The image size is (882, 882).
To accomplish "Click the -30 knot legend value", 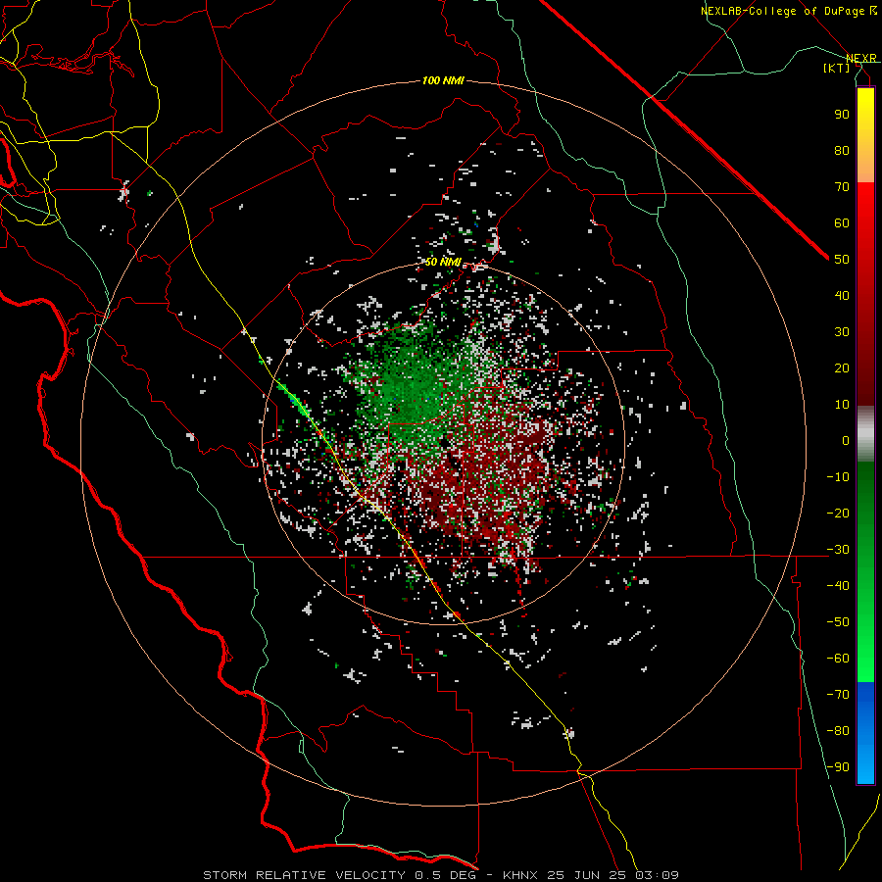I will [838, 550].
